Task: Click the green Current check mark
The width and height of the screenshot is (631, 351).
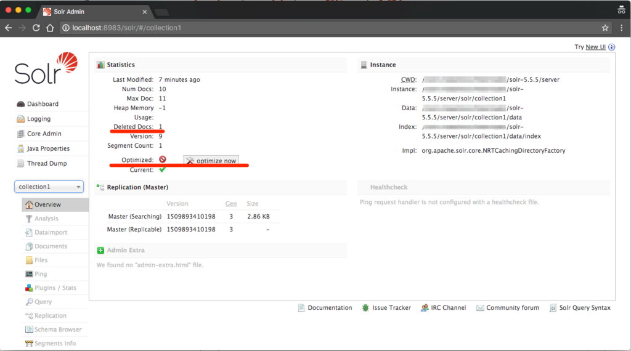Action: point(162,170)
